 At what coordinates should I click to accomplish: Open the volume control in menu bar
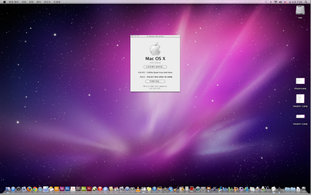click(x=280, y=2)
